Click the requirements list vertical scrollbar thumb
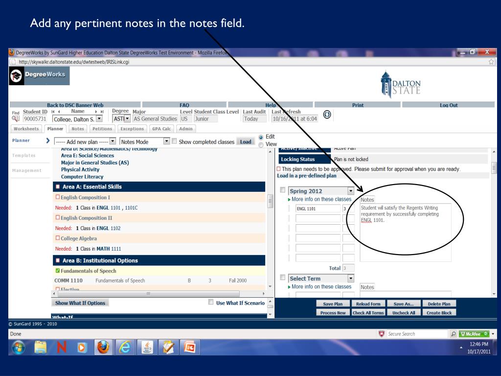This screenshot has width=501, height=376. [x=270, y=201]
